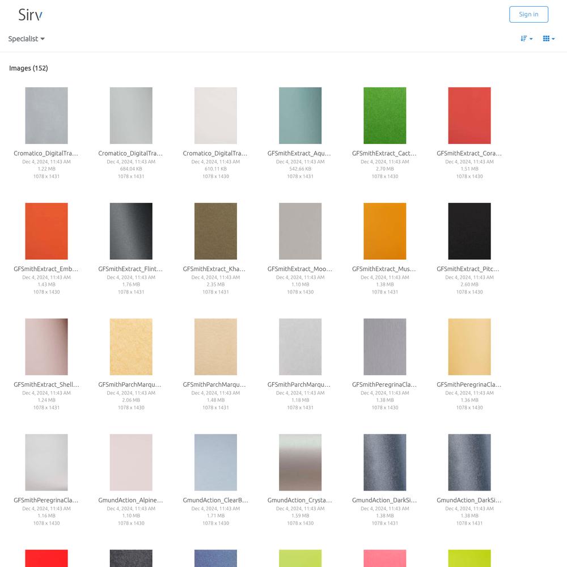Open the Cromatico thumbnail sized 1.22 MB

click(x=46, y=115)
